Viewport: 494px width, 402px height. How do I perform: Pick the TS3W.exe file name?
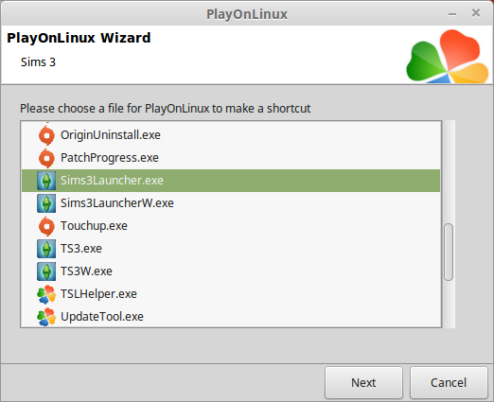tap(86, 271)
